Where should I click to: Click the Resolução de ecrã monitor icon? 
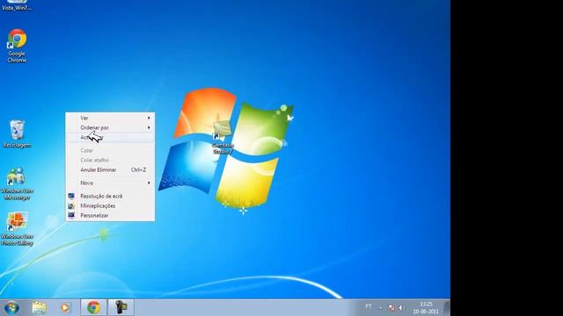(x=71, y=196)
